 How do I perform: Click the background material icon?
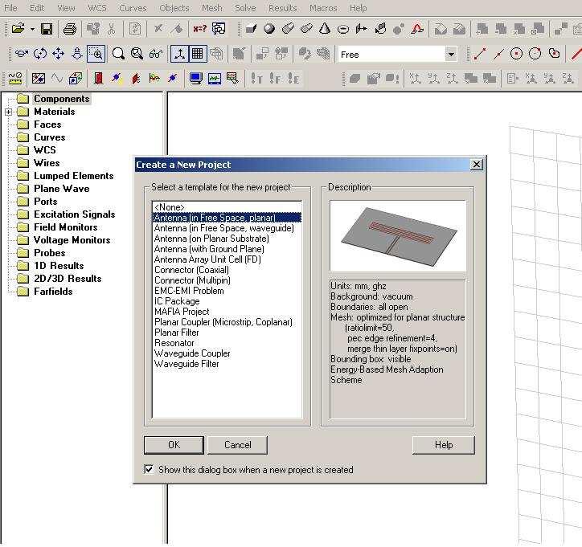tap(39, 78)
